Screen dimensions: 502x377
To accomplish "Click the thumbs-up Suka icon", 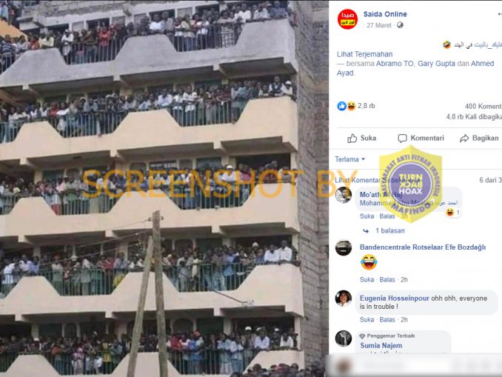I will coord(352,139).
